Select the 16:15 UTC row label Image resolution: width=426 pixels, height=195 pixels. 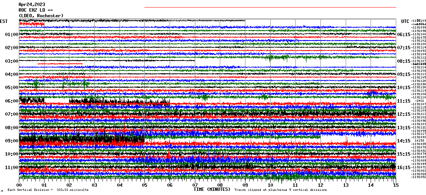403,168
